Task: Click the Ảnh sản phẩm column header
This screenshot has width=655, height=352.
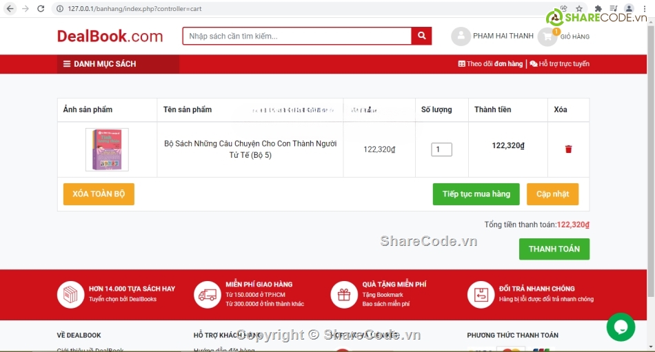Action: 88,110
